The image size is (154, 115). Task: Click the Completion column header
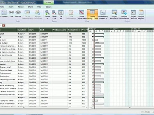point(74,30)
